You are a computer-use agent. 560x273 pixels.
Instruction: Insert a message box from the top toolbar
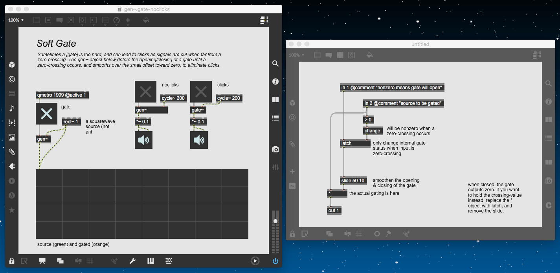pos(48,20)
